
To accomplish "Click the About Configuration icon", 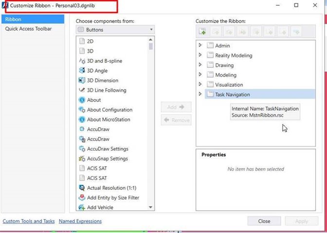I will coord(82,110).
